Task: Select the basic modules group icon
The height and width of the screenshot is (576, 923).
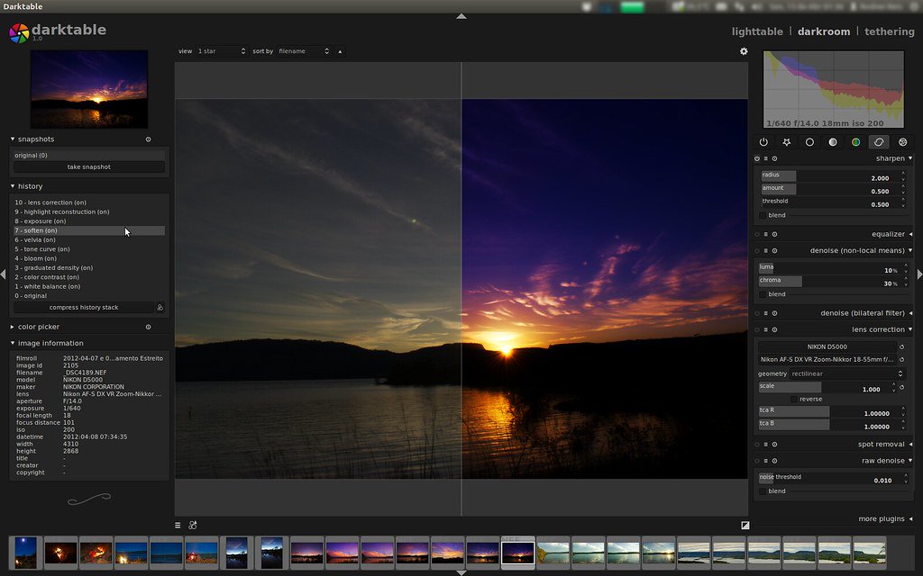Action: point(810,142)
